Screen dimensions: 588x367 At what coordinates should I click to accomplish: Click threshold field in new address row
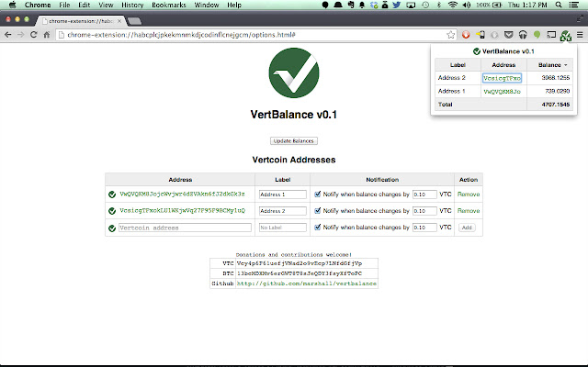[424, 228]
